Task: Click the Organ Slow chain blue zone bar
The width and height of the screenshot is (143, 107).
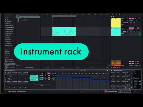Action: pyautogui.click(x=100, y=80)
